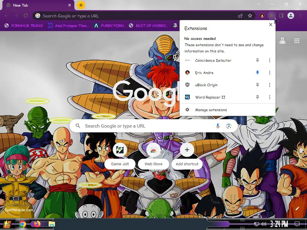The image size is (307, 230).
Task: Open Chrome Labs flask icon
Action: pyautogui.click(x=282, y=41)
